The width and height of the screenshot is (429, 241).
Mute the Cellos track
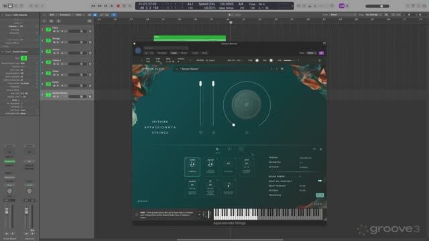54,86
